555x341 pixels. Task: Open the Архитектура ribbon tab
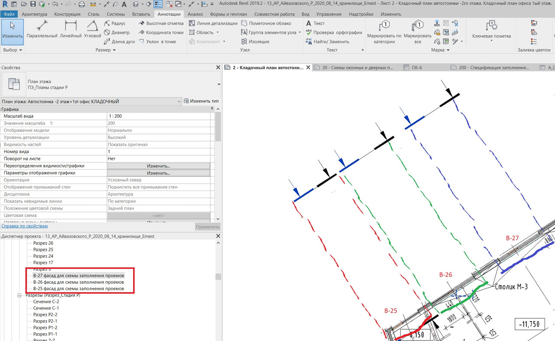click(34, 14)
